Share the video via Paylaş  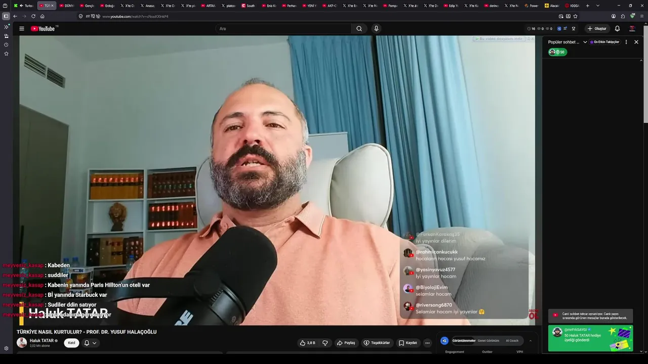coord(346,343)
